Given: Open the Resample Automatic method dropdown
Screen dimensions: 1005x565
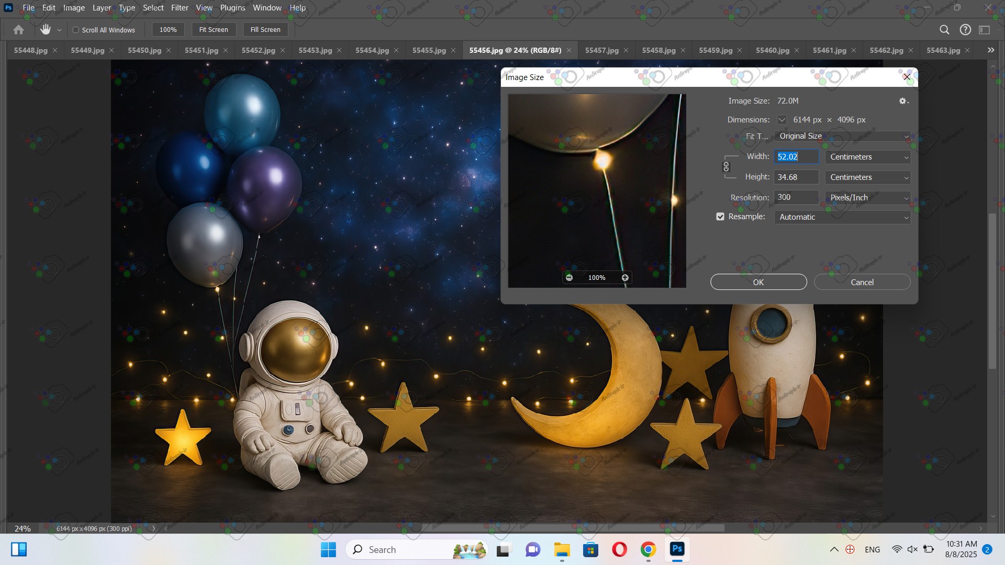Looking at the screenshot, I should click(x=842, y=217).
